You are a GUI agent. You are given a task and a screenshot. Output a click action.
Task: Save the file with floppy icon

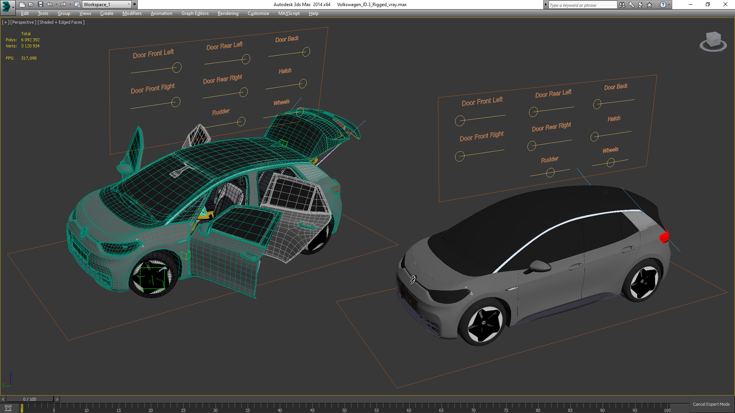[x=40, y=5]
